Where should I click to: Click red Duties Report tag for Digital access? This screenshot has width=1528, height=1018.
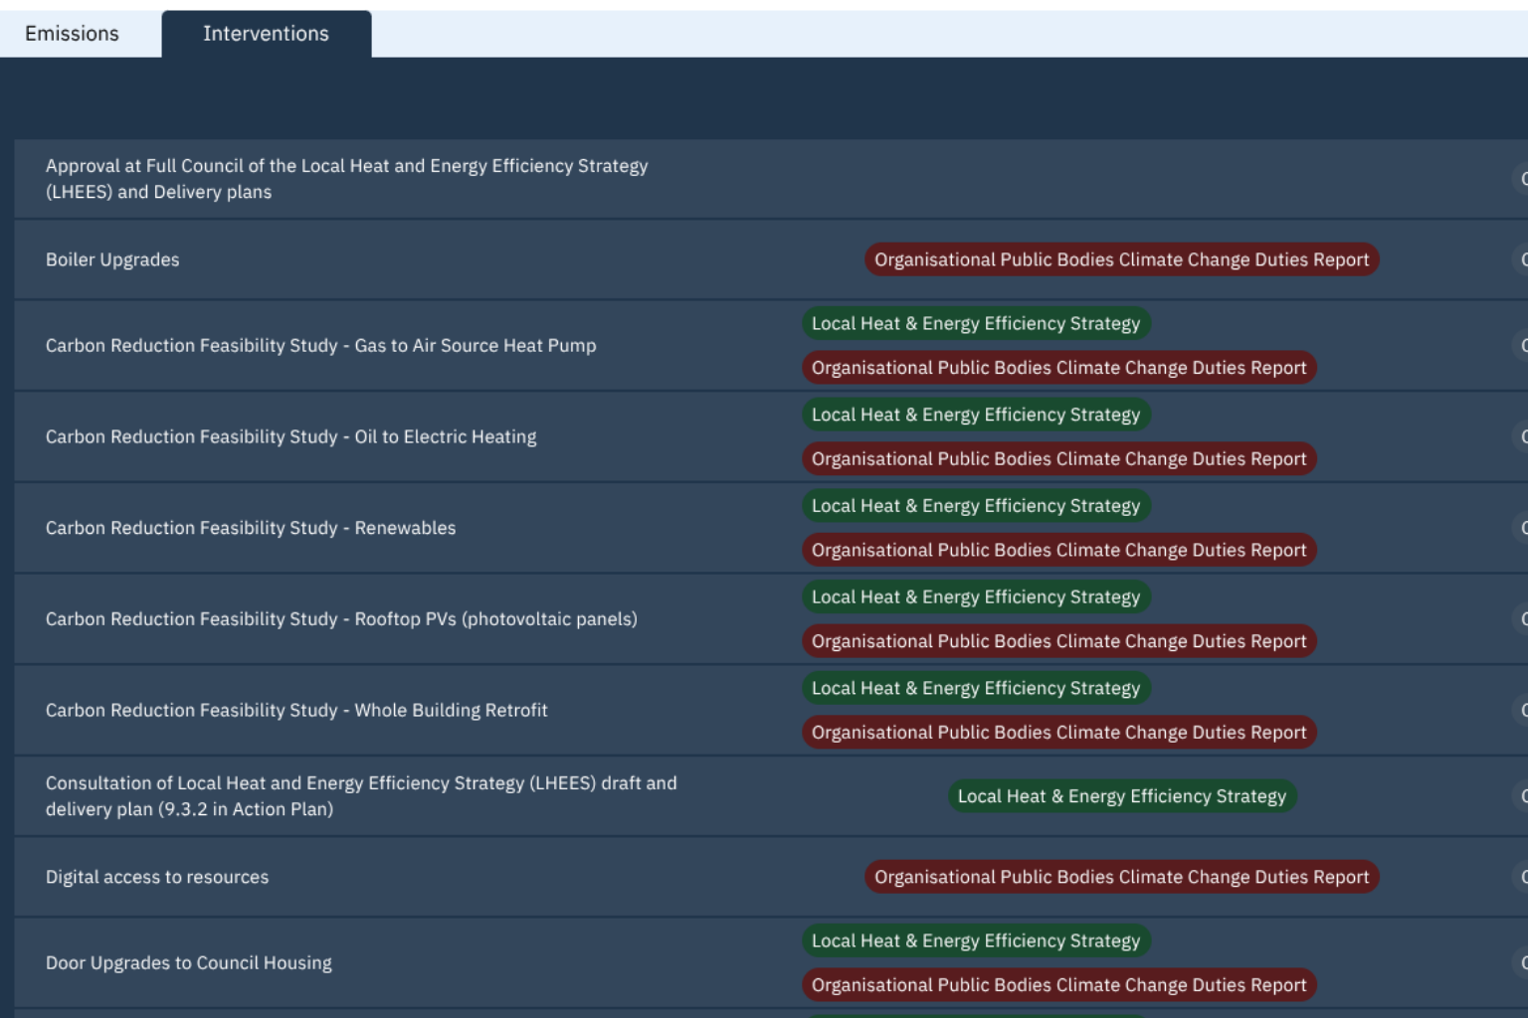click(1121, 877)
